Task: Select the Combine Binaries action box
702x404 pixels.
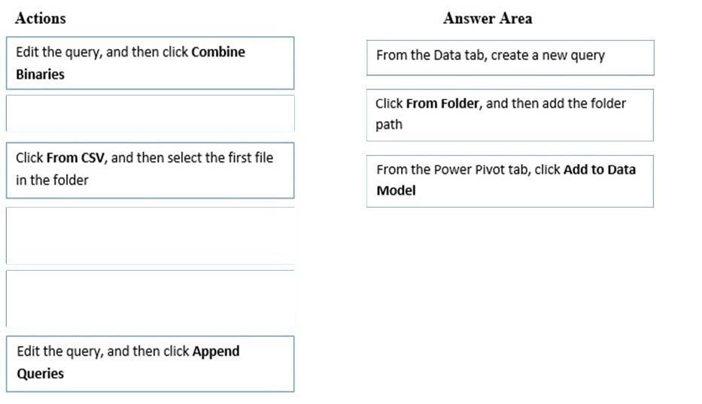Action: 150,62
